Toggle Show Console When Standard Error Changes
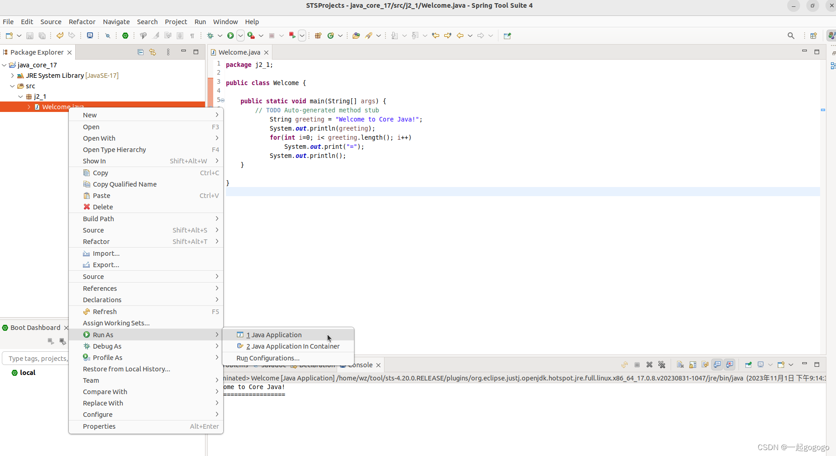Image resolution: width=836 pixels, height=456 pixels. [729, 365]
